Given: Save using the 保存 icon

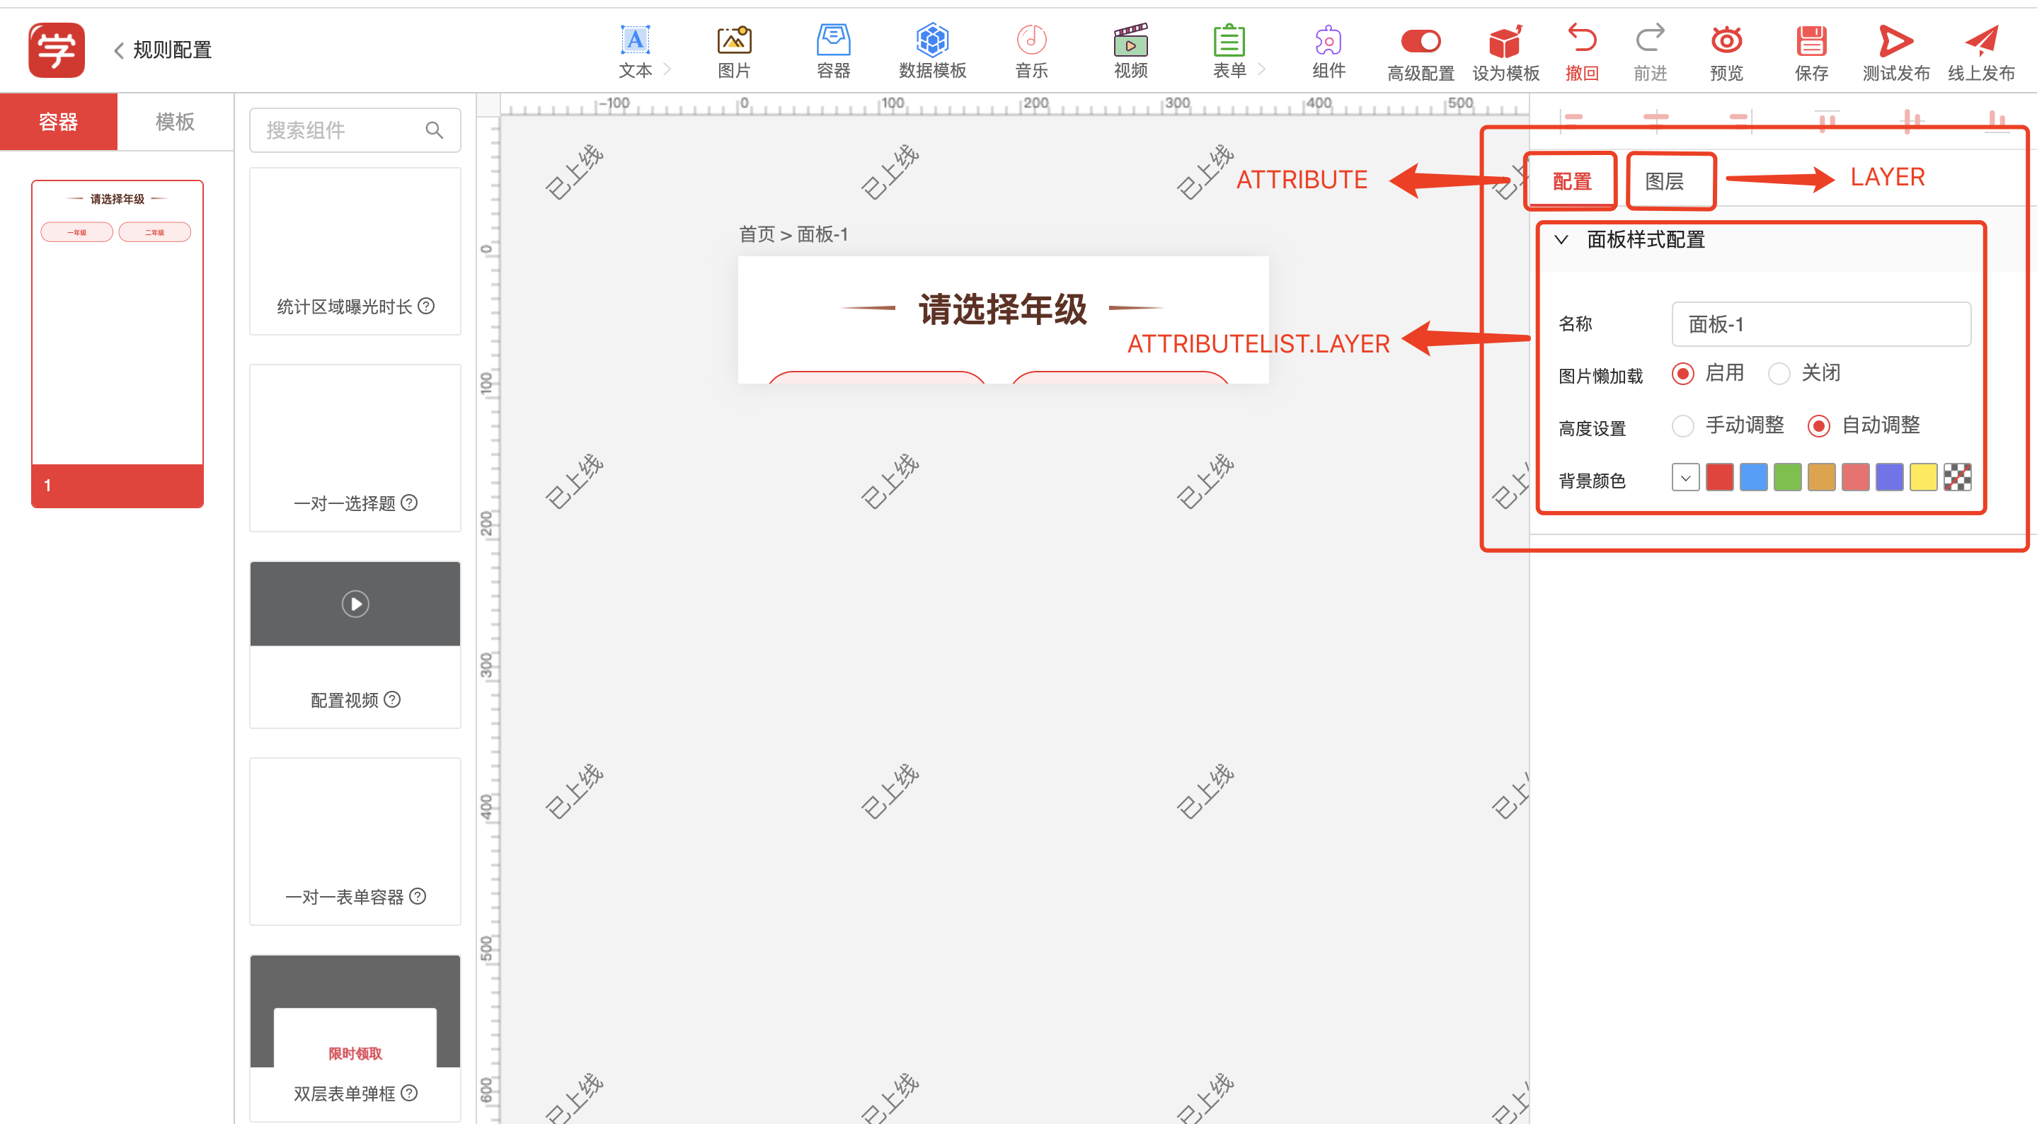Looking at the screenshot, I should (1811, 40).
